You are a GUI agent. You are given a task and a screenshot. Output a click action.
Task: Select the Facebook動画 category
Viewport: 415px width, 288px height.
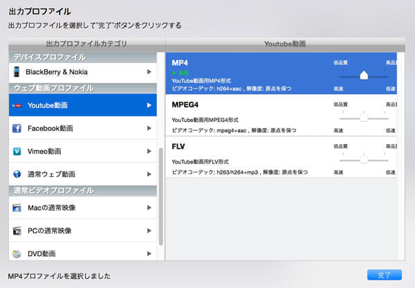coord(83,128)
